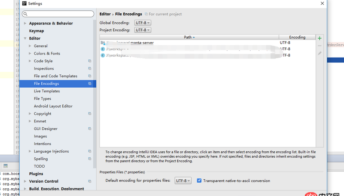Click the pencil edit-entry icon
The width and height of the screenshot is (344, 196).
[319, 53]
